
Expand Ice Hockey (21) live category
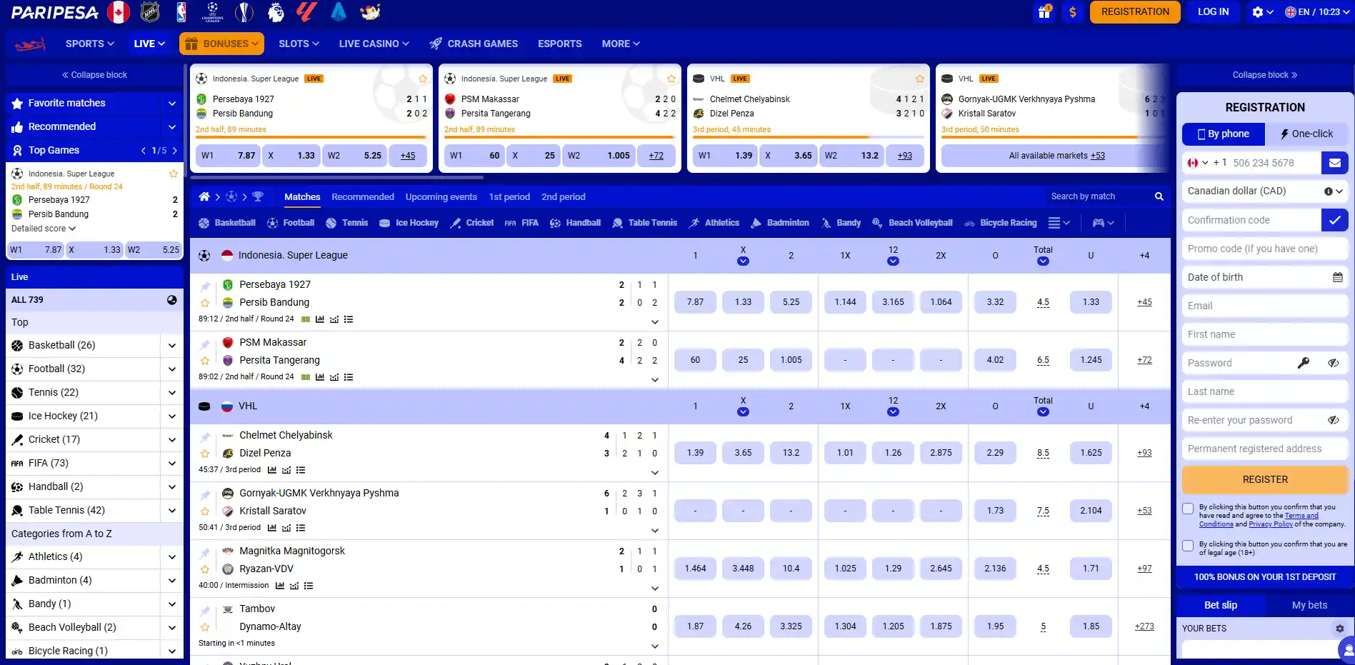coord(171,416)
